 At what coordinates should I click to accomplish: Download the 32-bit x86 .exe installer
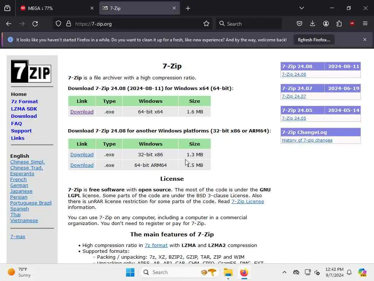(x=82, y=155)
